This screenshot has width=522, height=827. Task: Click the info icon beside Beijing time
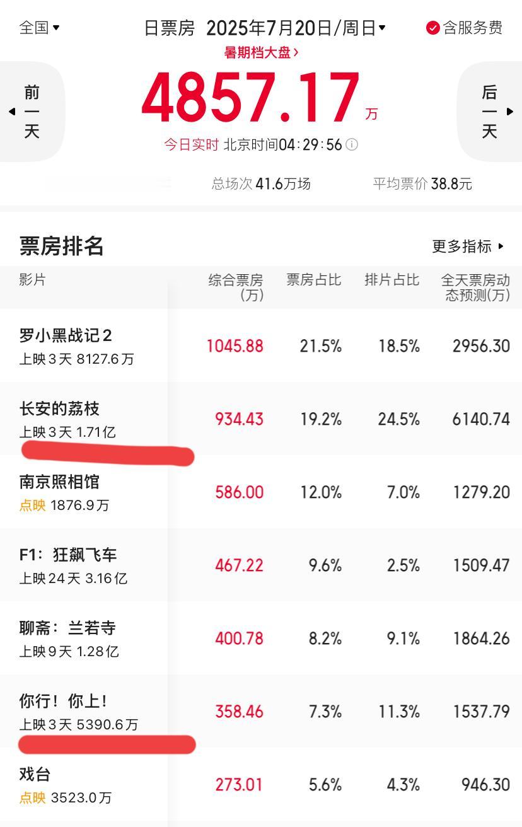coord(352,145)
